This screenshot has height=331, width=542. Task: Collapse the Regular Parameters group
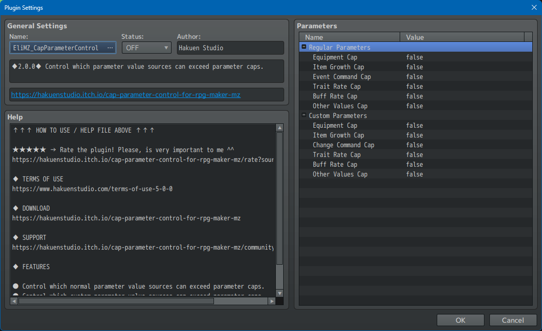pyautogui.click(x=304, y=47)
